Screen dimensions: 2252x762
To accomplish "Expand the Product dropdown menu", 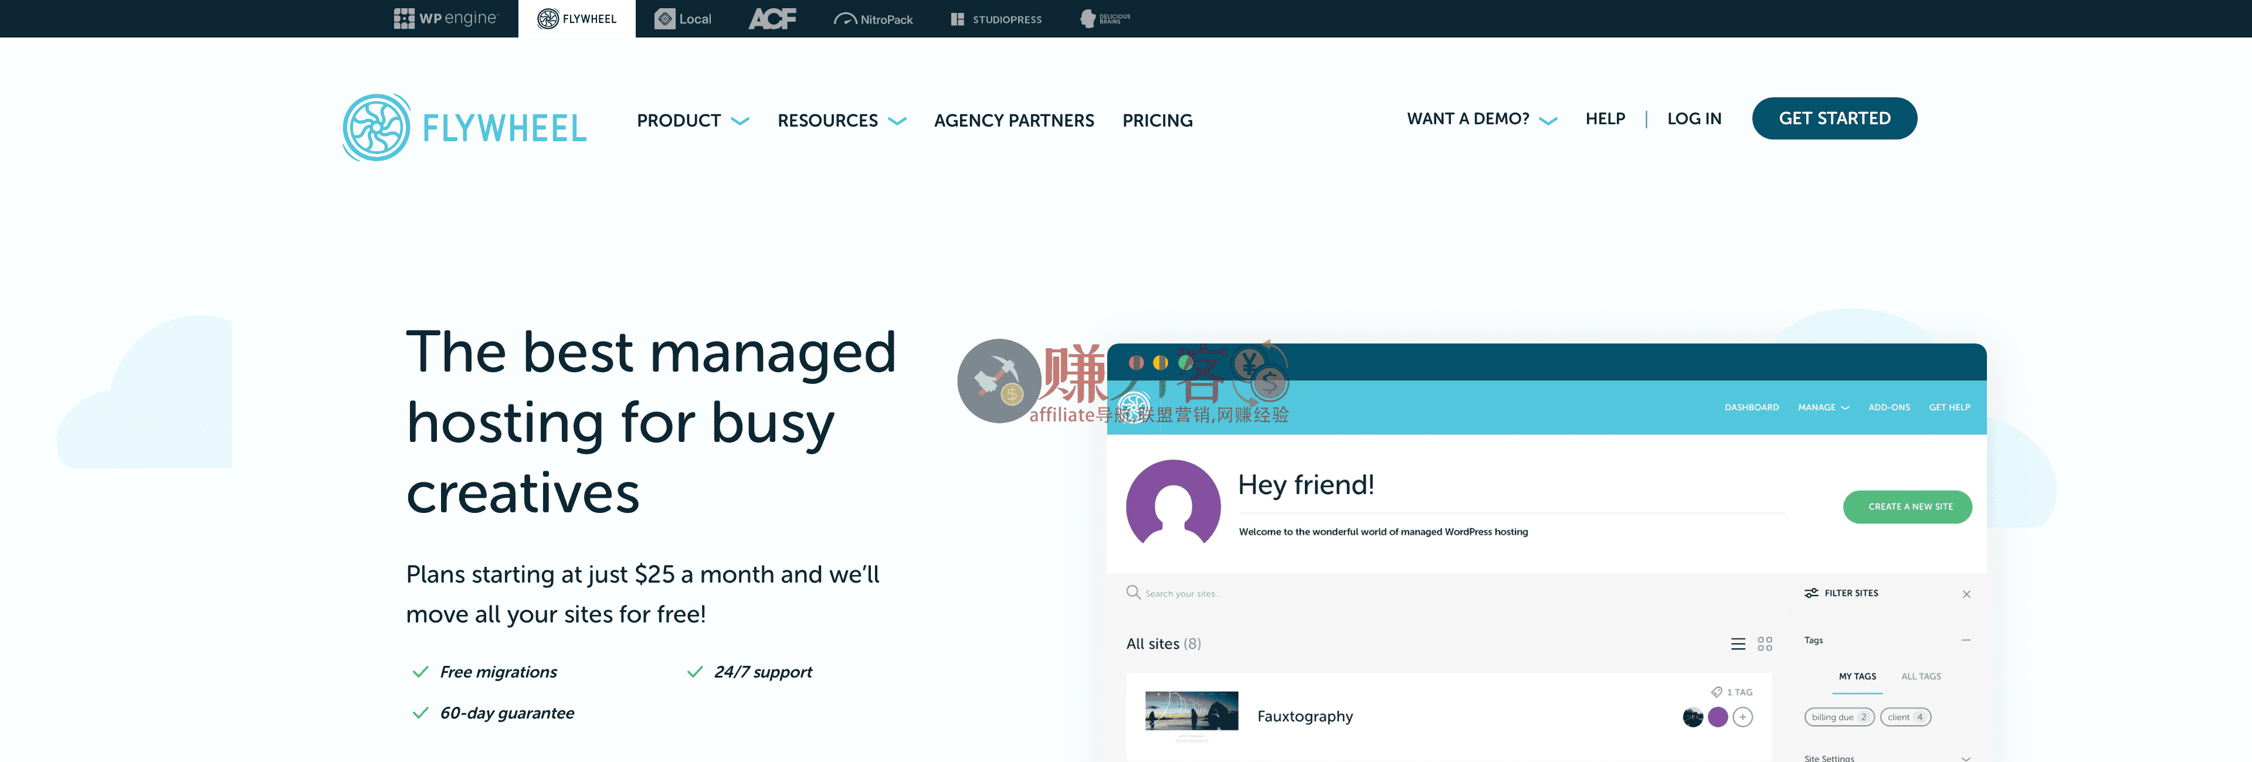I will pyautogui.click(x=693, y=121).
